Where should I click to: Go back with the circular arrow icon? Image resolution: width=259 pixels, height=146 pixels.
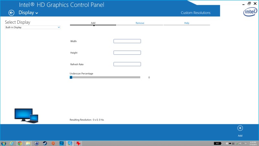11,13
